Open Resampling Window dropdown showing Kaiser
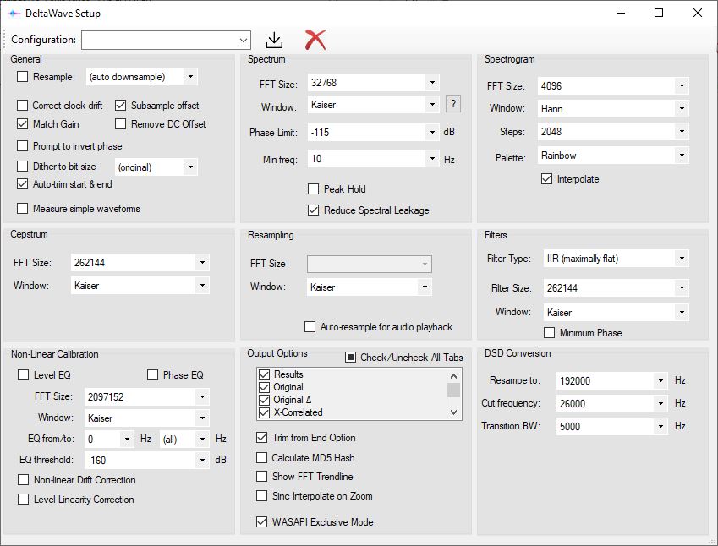Screen dimensions: 718x546 click(x=369, y=287)
